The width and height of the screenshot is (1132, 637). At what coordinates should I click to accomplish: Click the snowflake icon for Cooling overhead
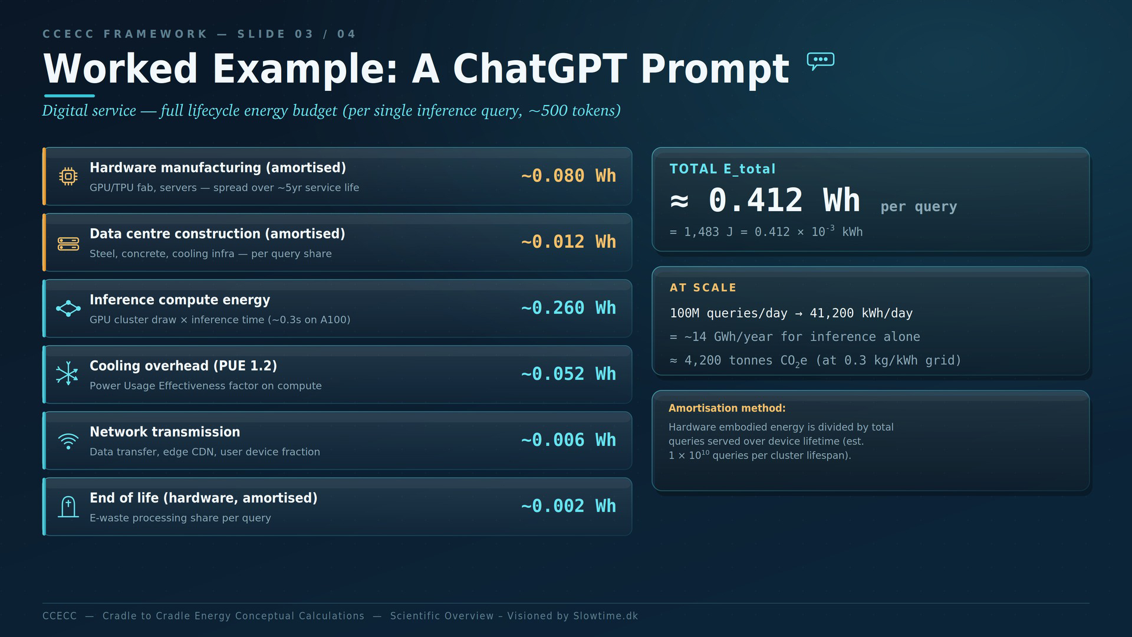click(68, 373)
